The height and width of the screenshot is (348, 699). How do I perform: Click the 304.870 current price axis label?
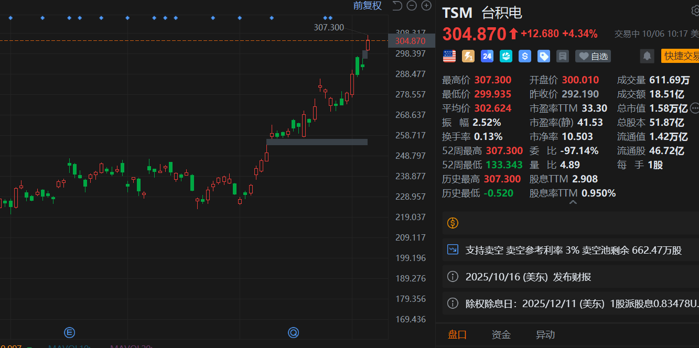[x=412, y=41]
